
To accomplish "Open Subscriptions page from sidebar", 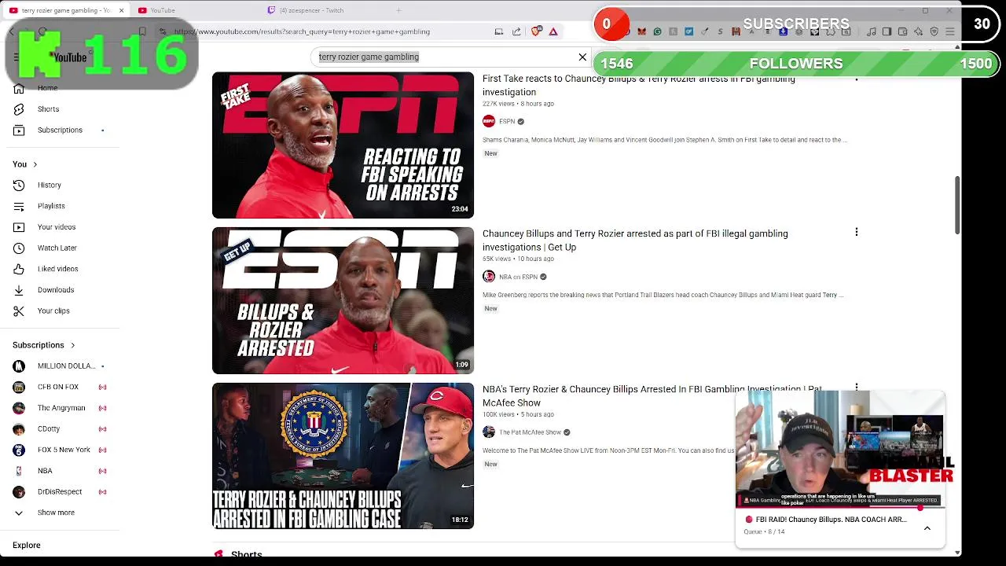I will (x=60, y=130).
